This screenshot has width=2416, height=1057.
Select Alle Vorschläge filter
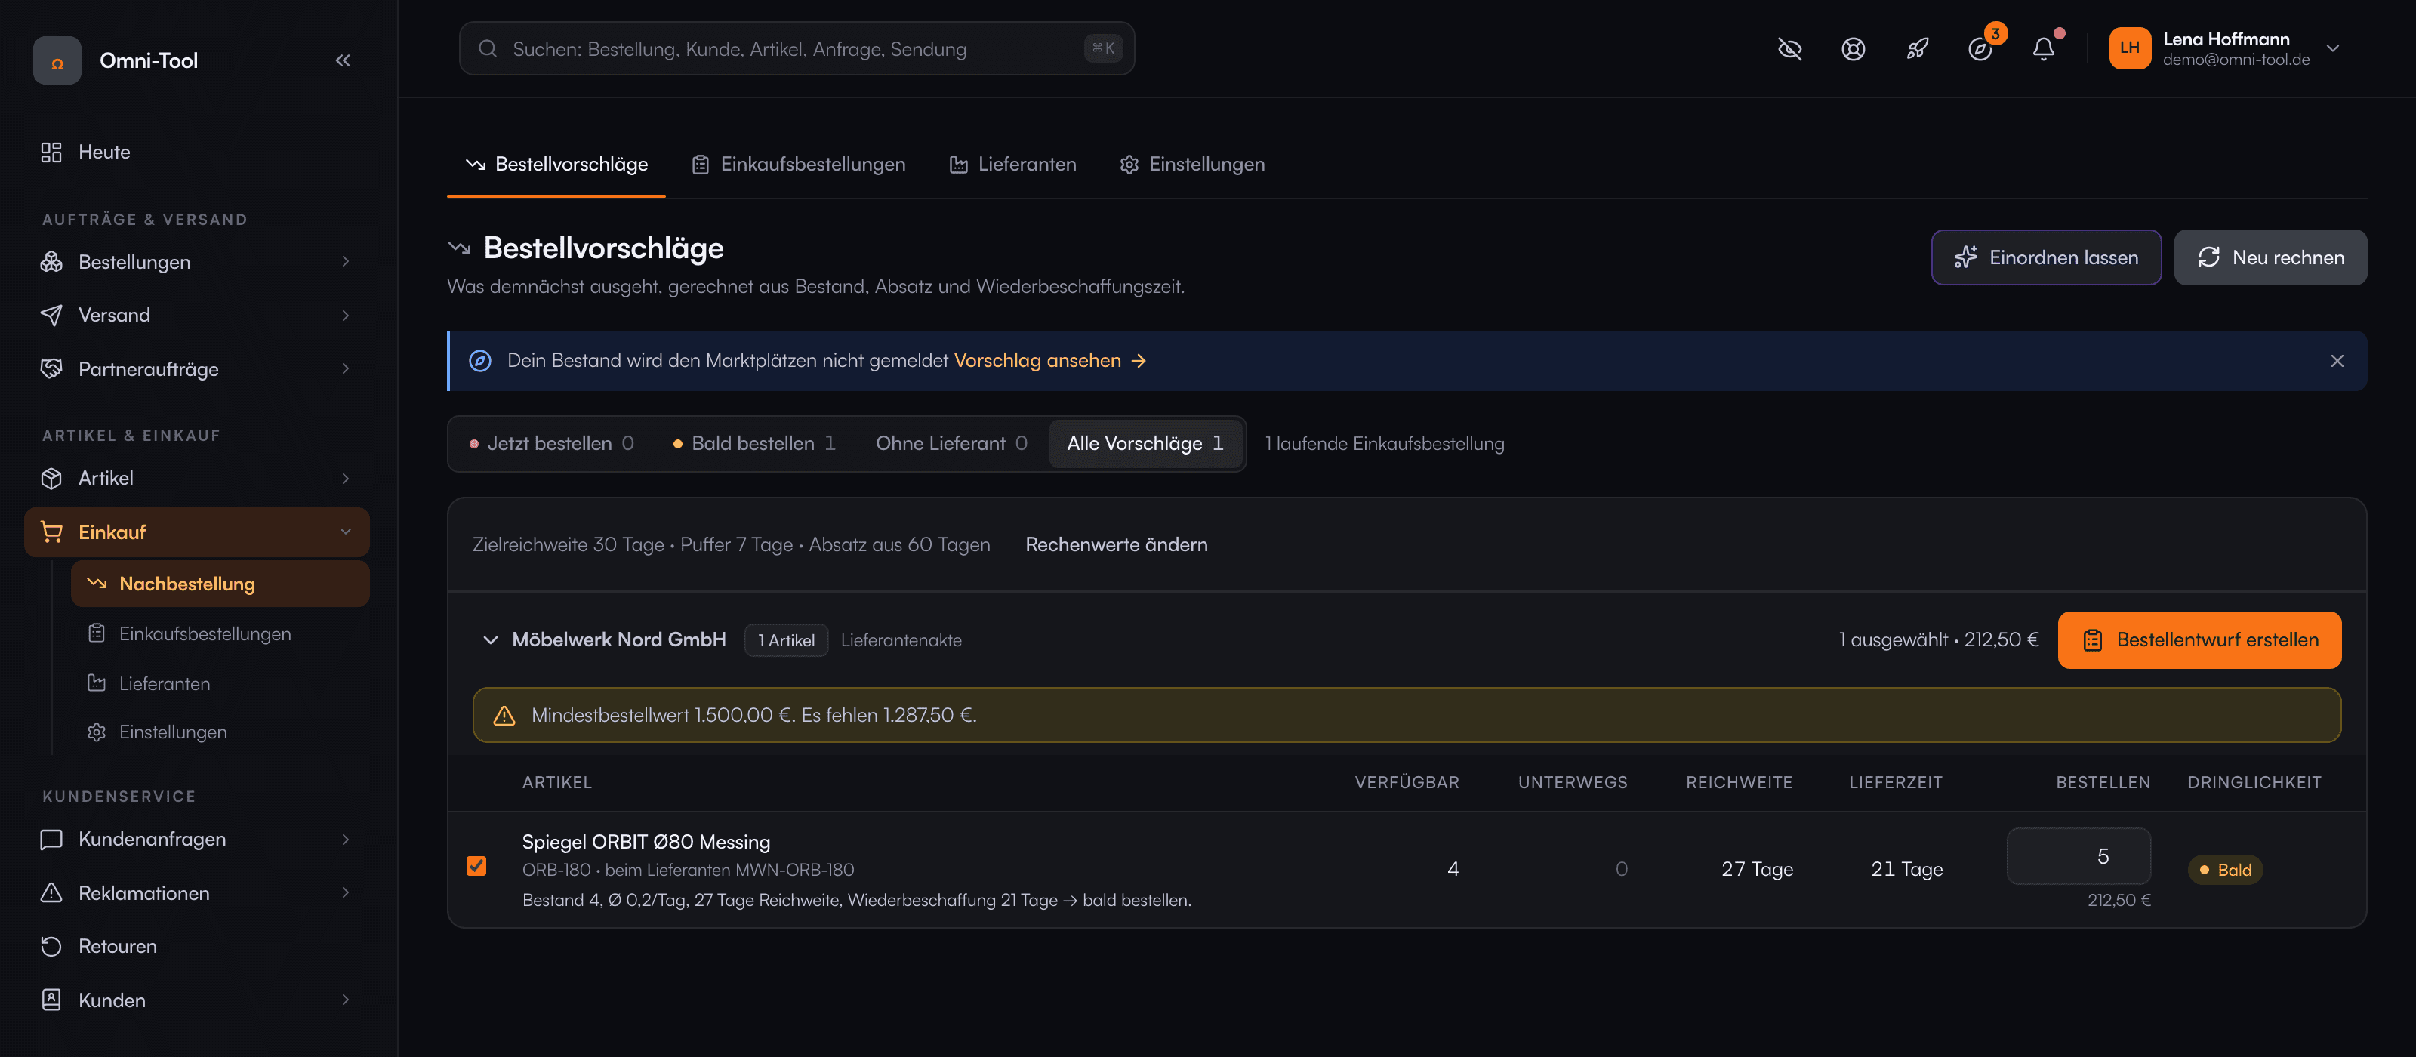coord(1145,444)
